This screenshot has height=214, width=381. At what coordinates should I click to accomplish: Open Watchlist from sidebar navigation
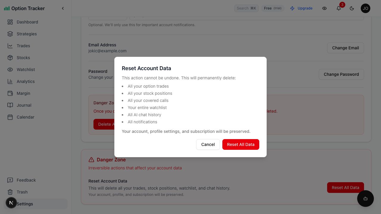coord(26,70)
